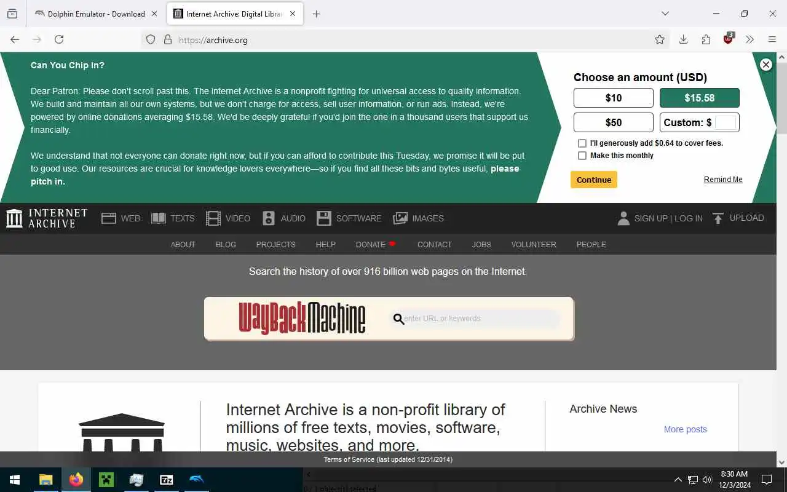Close the Dolphin Emulator tab
The image size is (787, 492).
(154, 14)
